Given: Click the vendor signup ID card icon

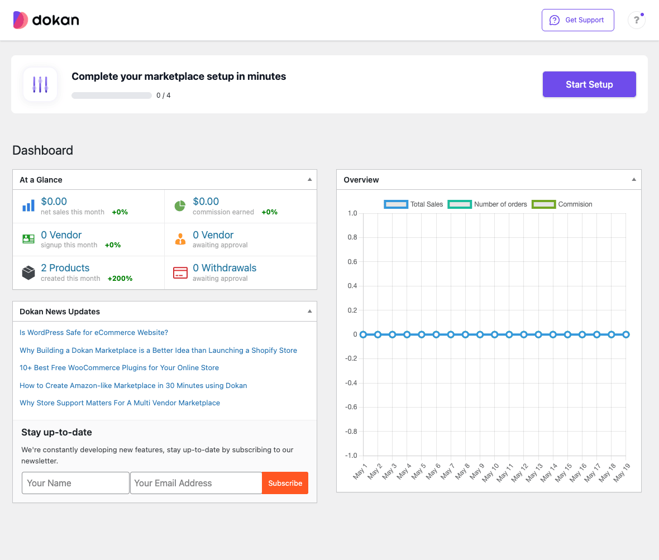Looking at the screenshot, I should (x=28, y=239).
